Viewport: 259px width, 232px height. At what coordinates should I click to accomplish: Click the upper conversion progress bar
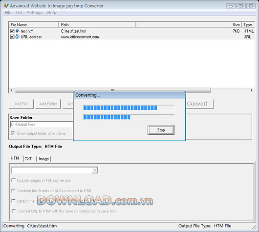pos(129,108)
